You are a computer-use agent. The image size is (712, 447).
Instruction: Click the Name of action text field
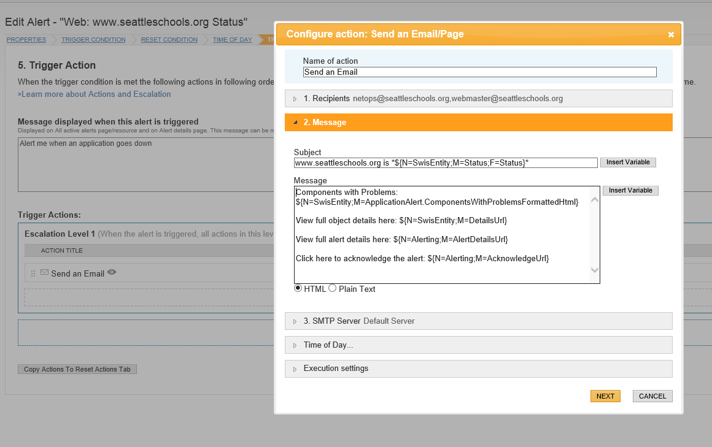tap(479, 72)
